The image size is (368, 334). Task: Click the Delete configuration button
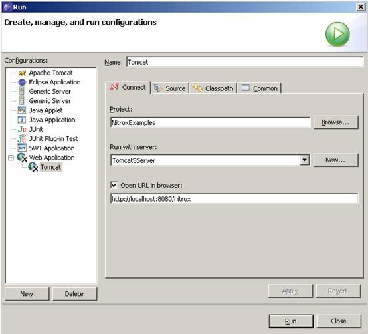point(74,294)
